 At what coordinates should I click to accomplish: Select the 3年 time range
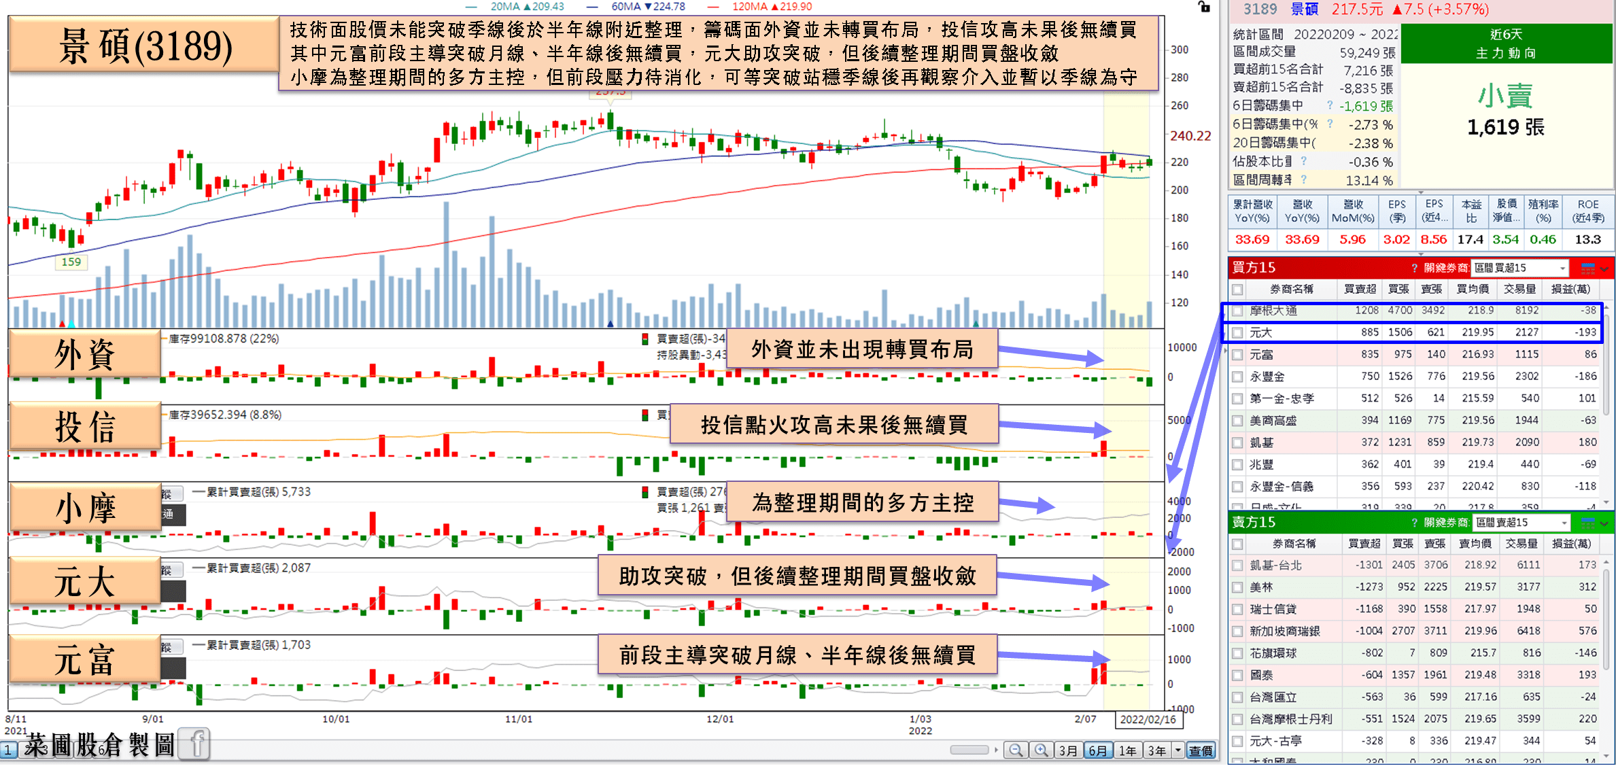(1157, 750)
